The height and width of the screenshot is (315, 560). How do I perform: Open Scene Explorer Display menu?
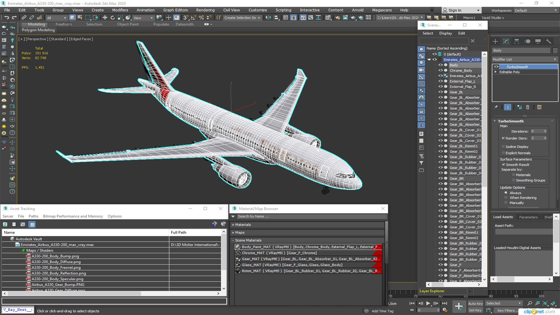click(445, 33)
